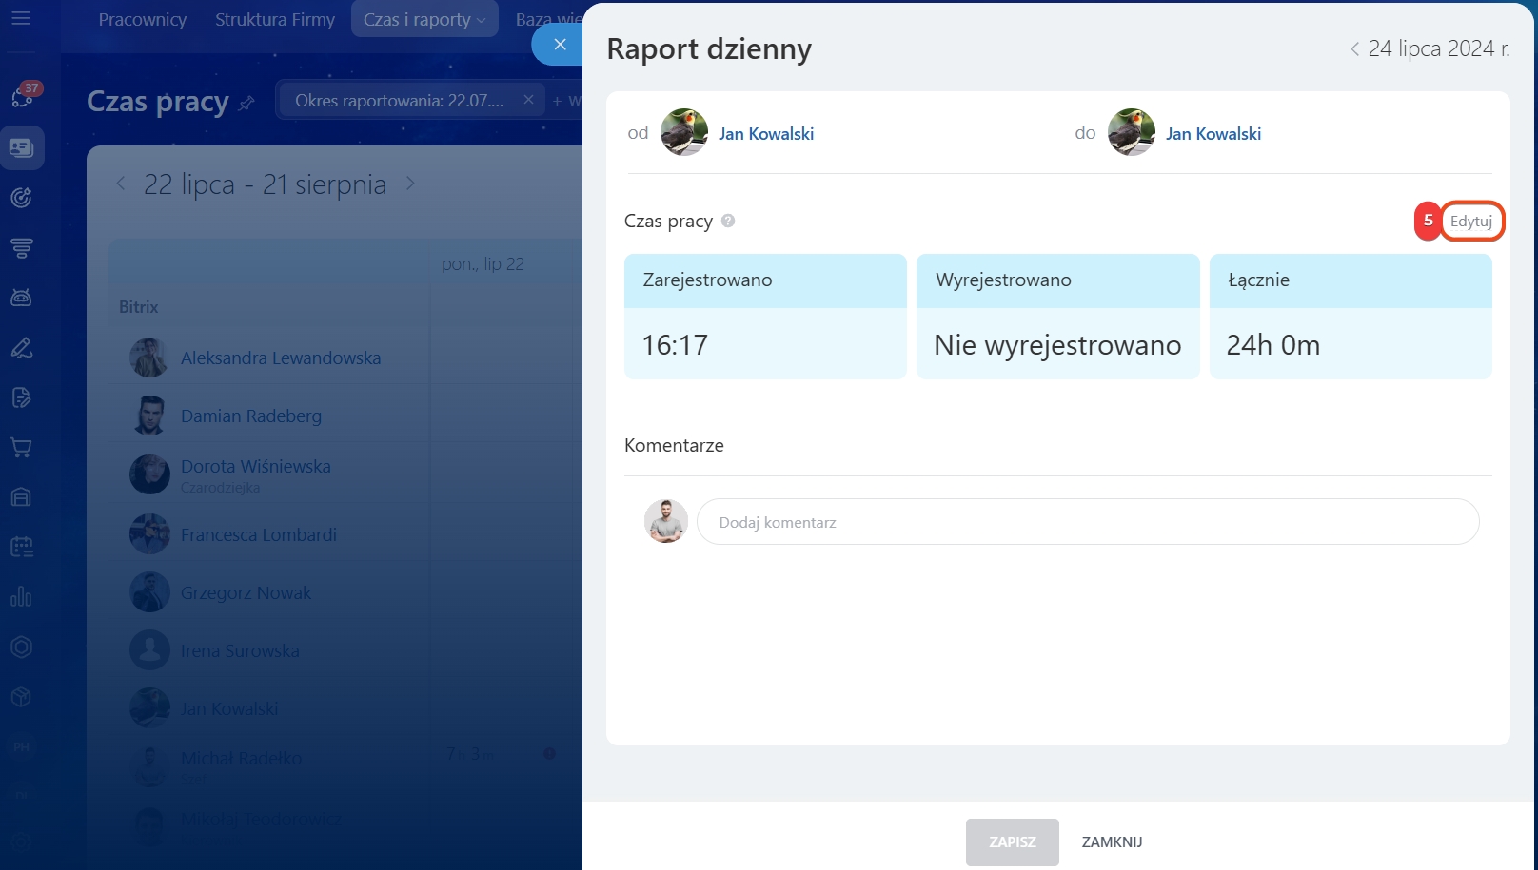Open the bar chart analytics sidebar icon
Screen dimensions: 1538x870
21,596
